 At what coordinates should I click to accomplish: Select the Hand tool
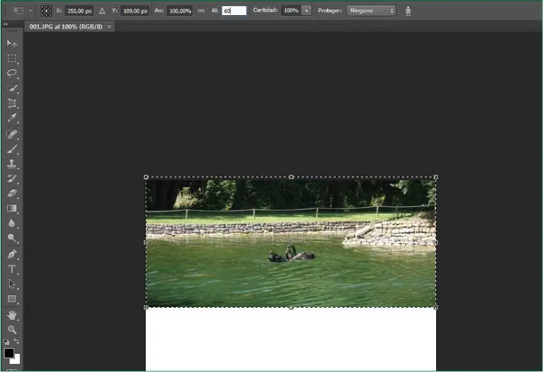pyautogui.click(x=12, y=315)
